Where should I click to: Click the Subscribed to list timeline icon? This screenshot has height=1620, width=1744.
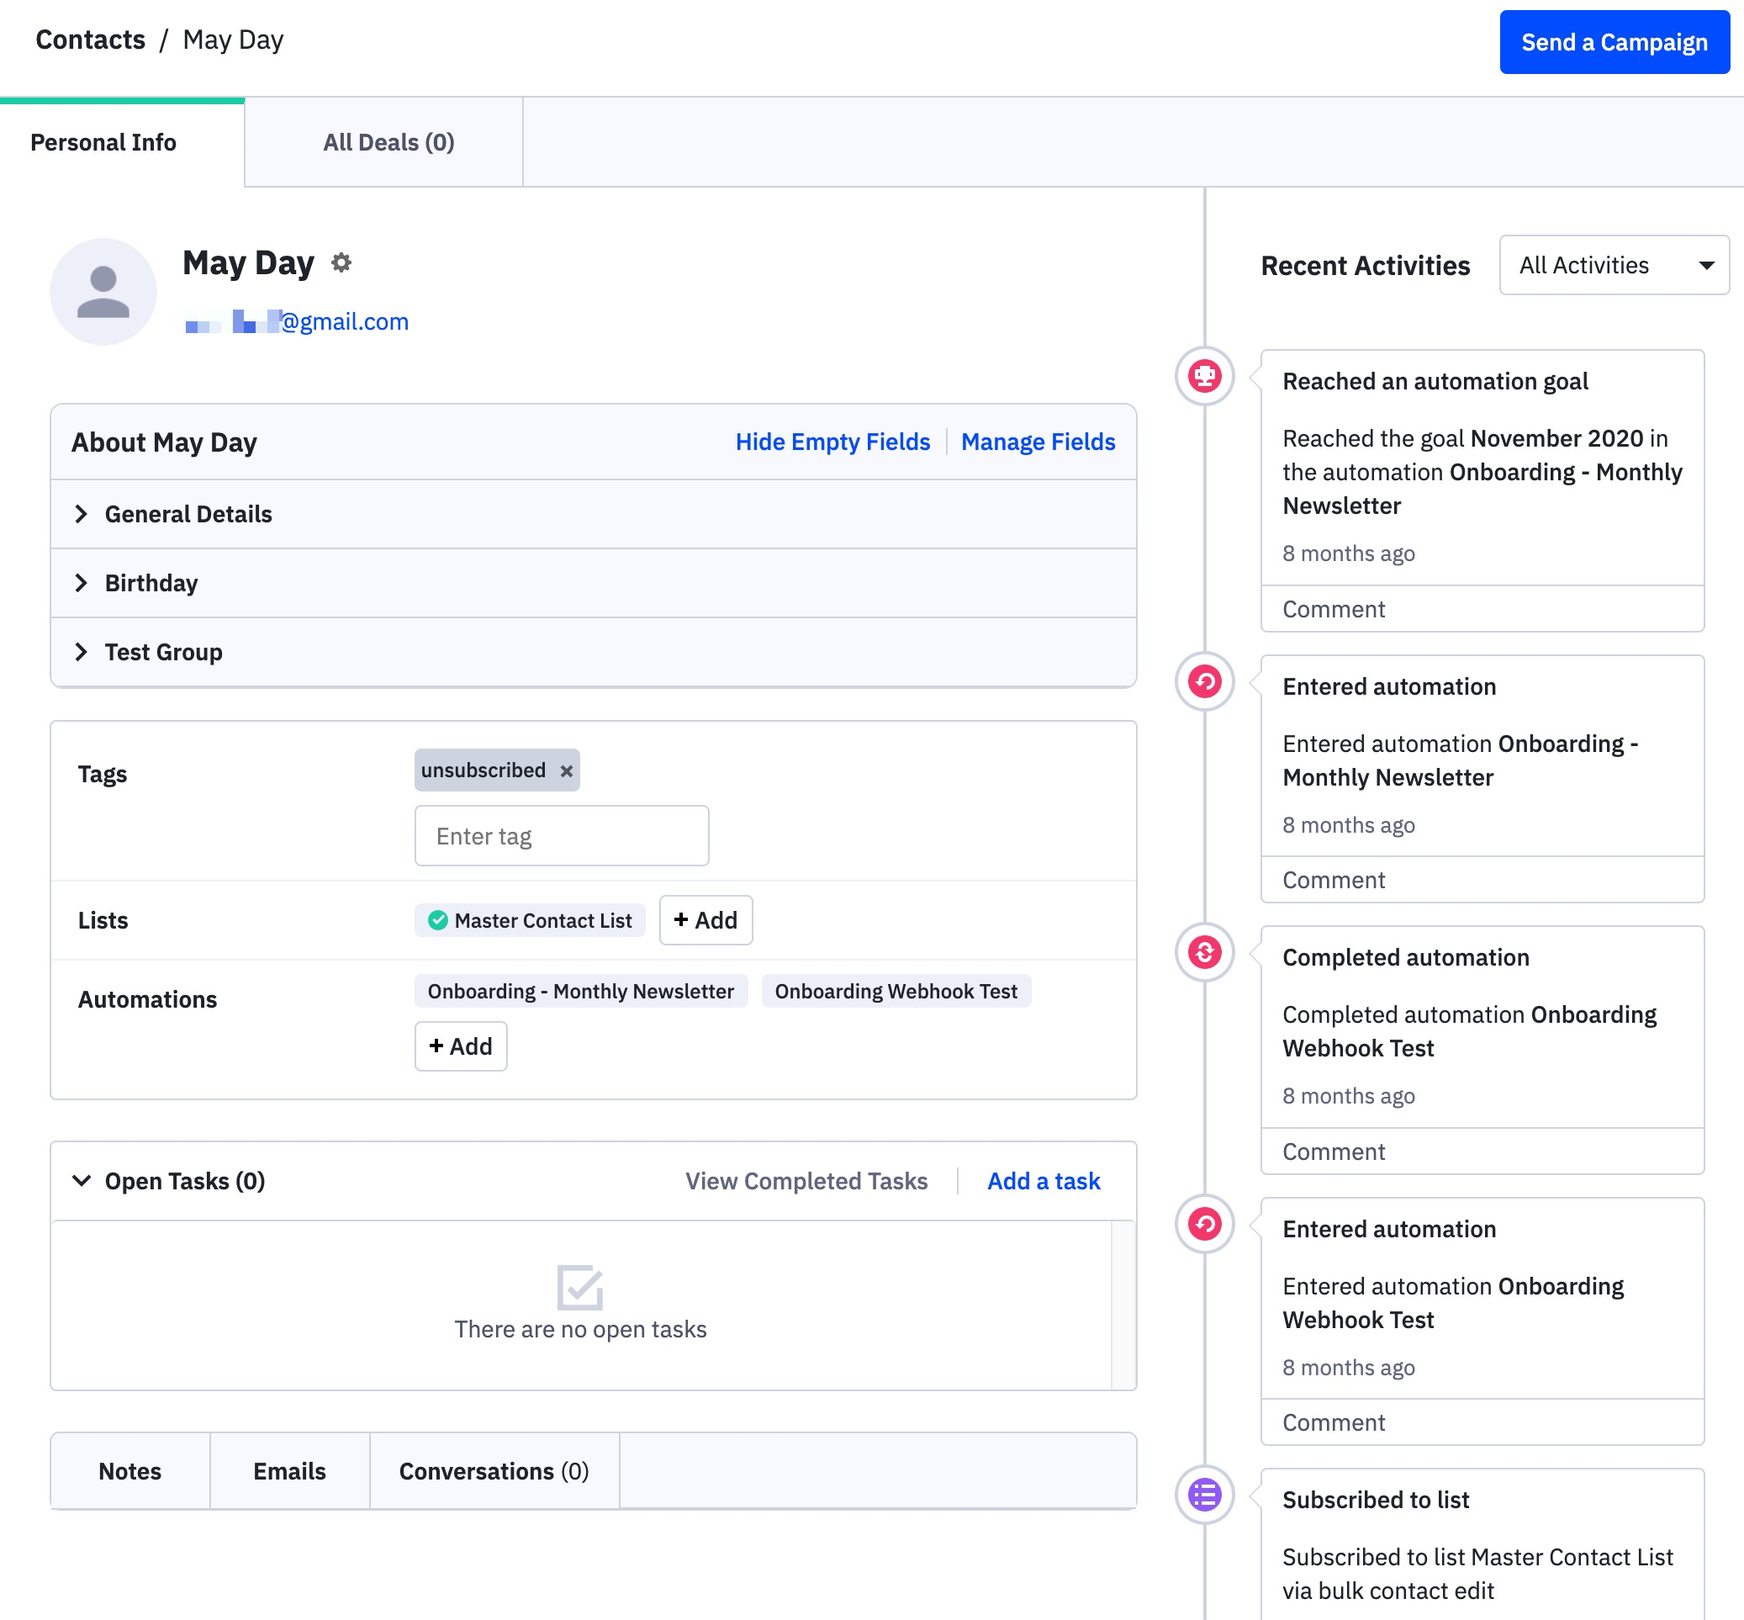pos(1204,1495)
